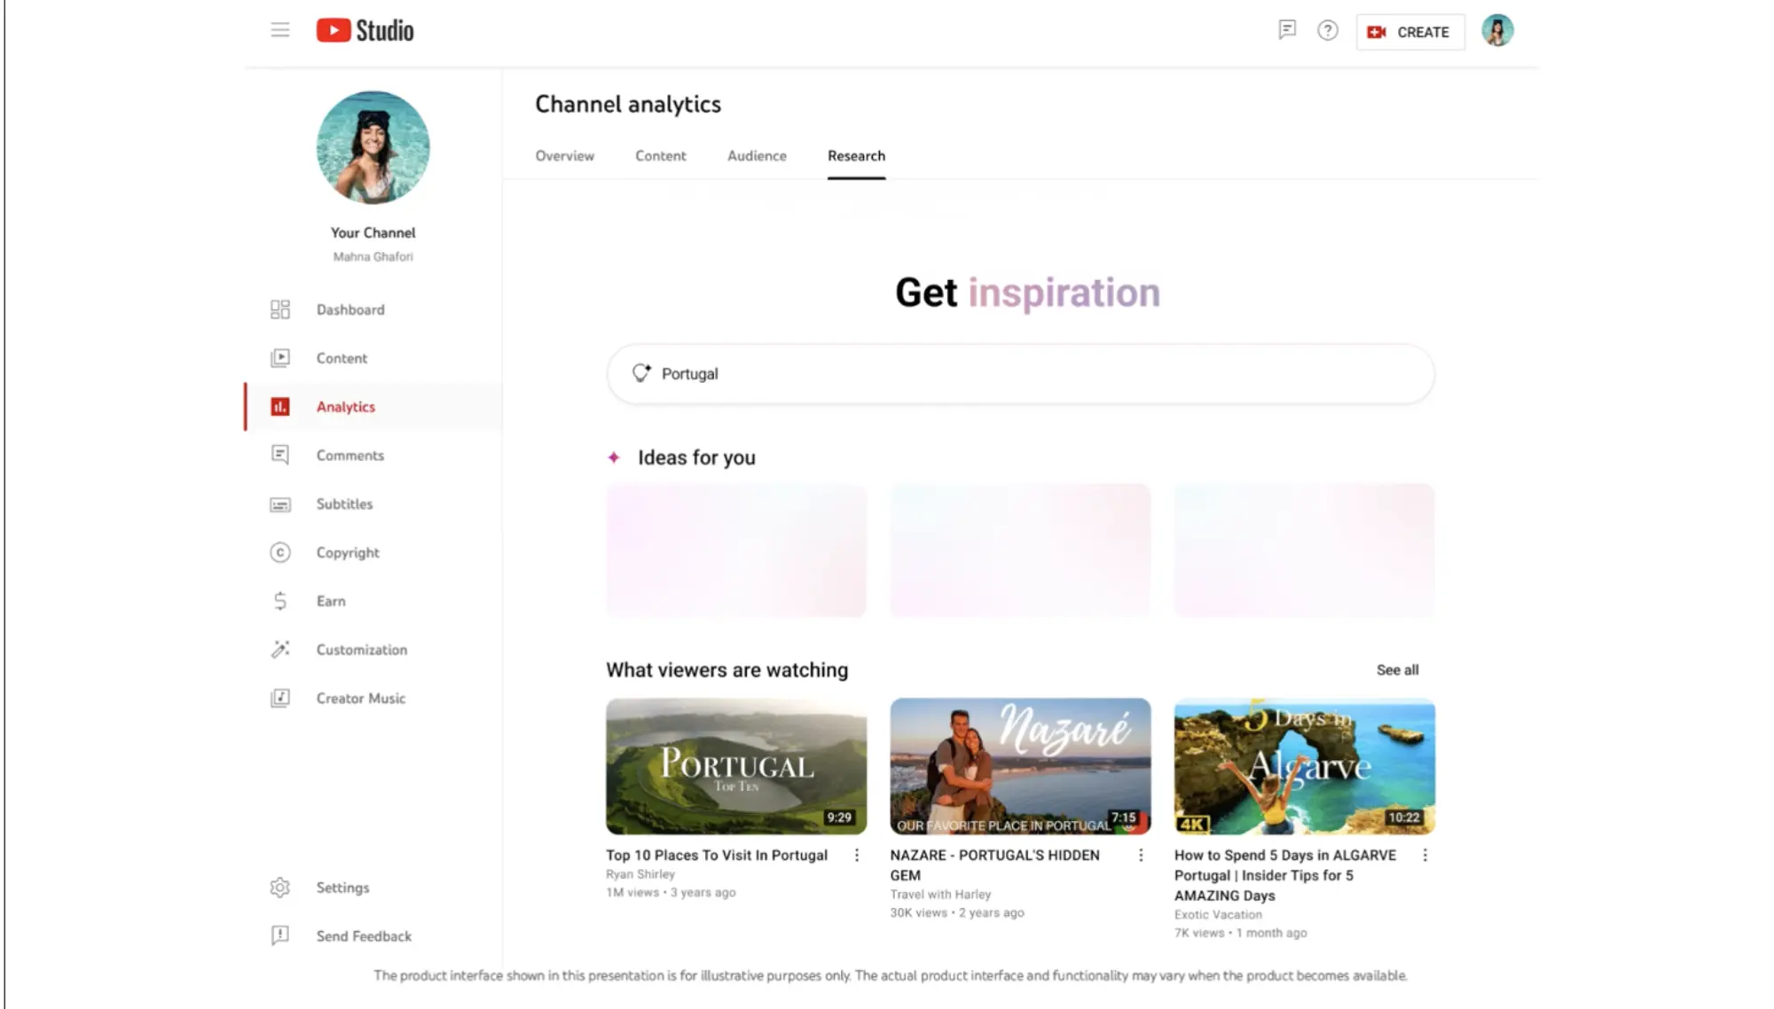Viewport: 1774px width, 1009px height.
Task: Click the CREATE button
Action: 1410,32
